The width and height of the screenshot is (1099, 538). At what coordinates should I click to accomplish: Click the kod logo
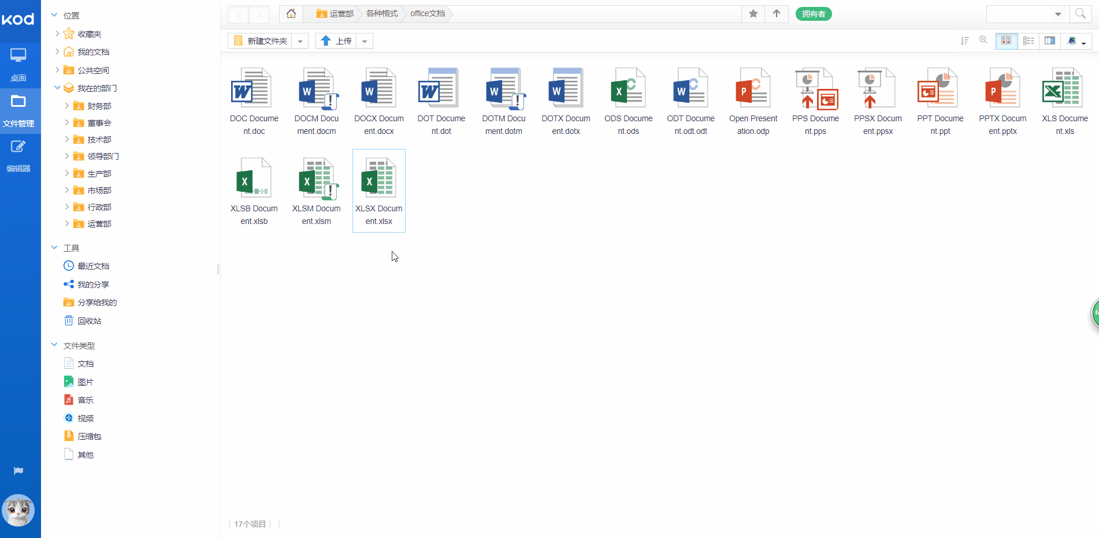click(18, 20)
